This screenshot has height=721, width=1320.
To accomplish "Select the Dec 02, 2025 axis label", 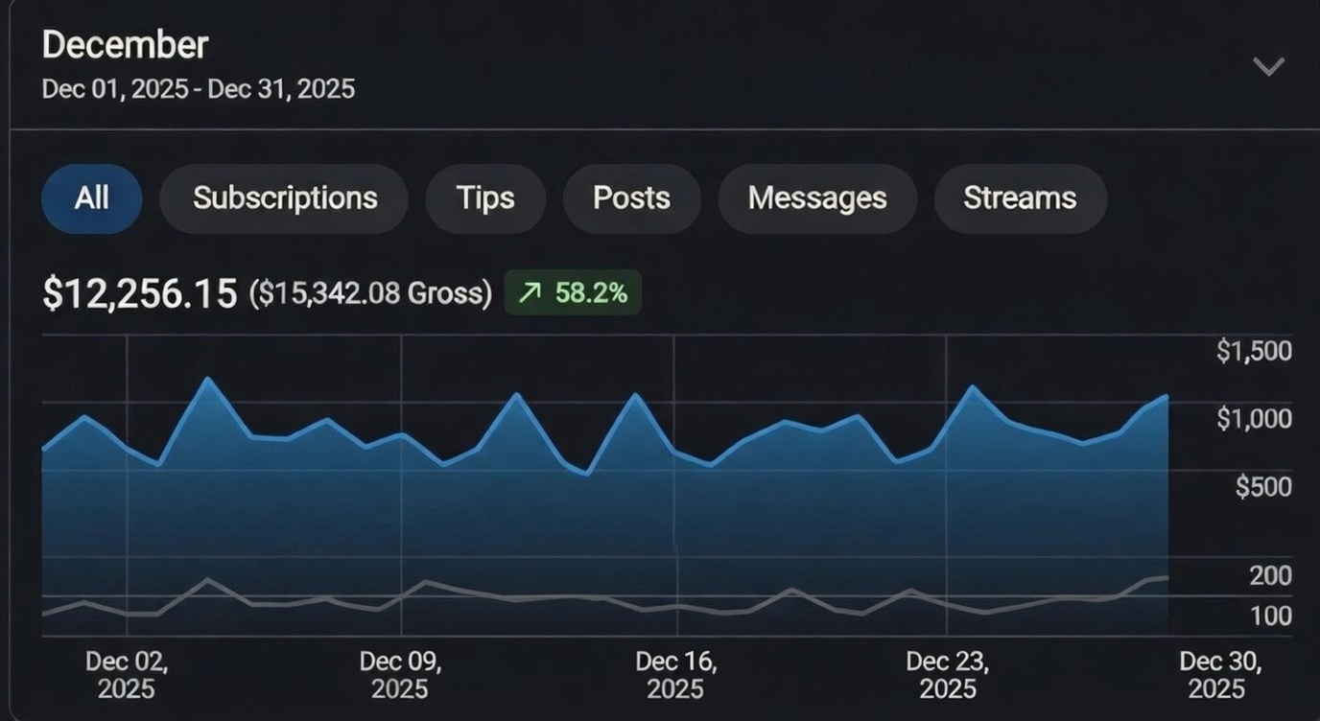I will tap(127, 675).
